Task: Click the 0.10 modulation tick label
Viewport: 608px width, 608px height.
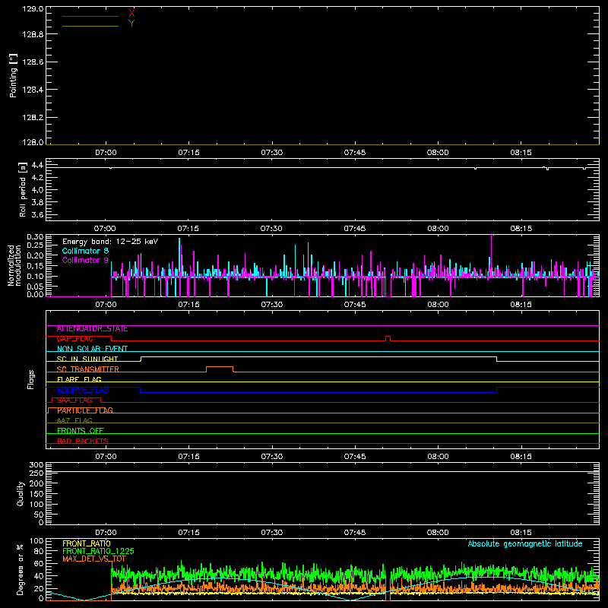Action: (x=35, y=277)
